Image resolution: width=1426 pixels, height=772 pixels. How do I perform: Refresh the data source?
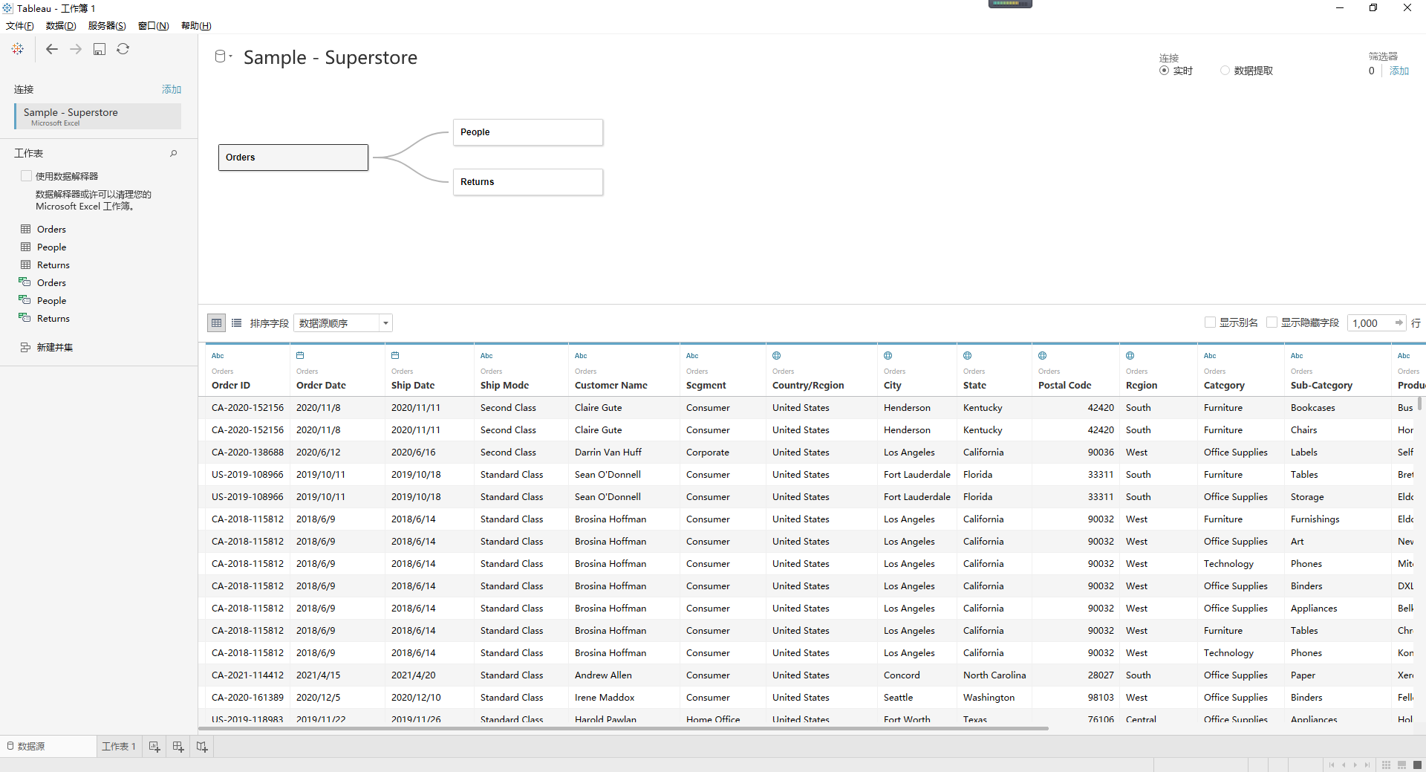(x=123, y=49)
